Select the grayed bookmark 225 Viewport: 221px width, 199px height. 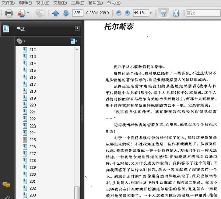(33, 140)
